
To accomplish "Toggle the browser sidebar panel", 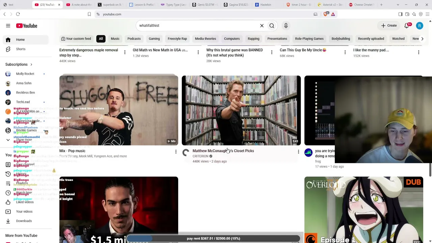I will tap(400, 14).
